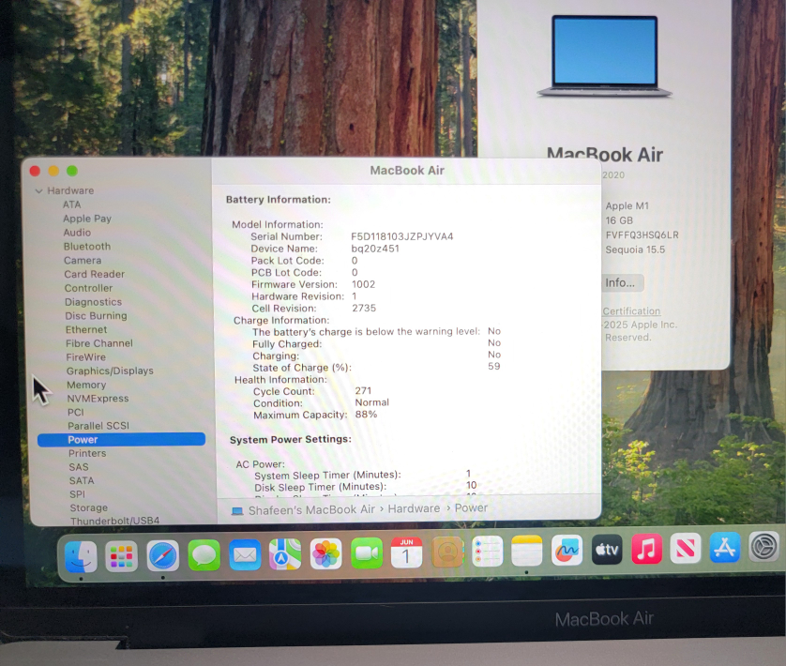The width and height of the screenshot is (786, 666).
Task: Click Info button in About window
Action: click(622, 283)
